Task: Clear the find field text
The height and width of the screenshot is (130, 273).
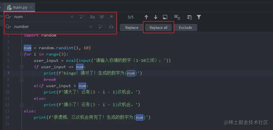Action: coord(72,17)
